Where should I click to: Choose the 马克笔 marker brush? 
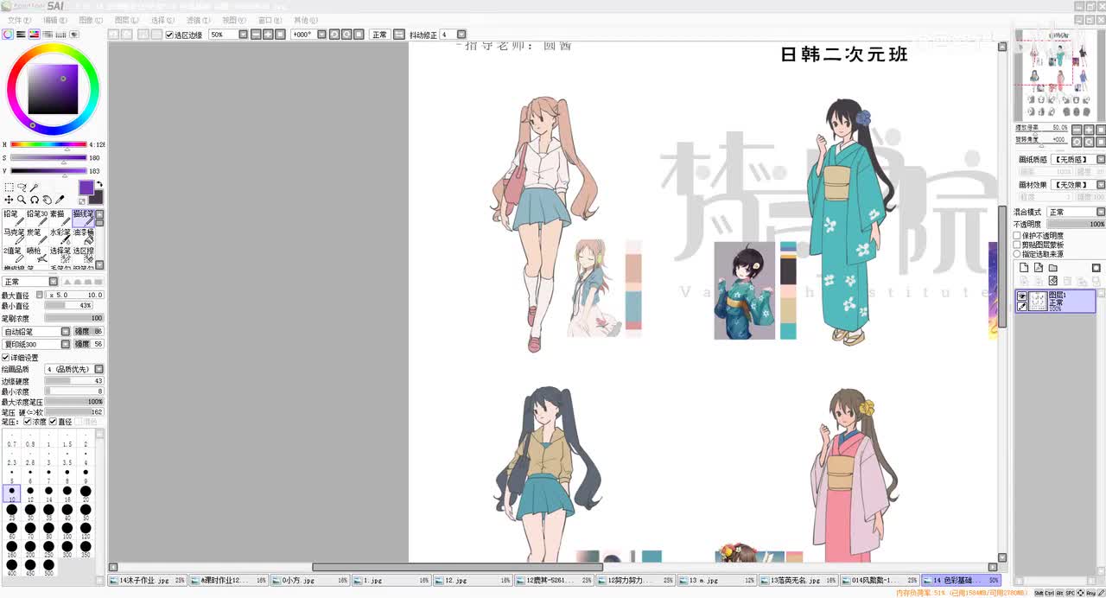click(x=13, y=238)
